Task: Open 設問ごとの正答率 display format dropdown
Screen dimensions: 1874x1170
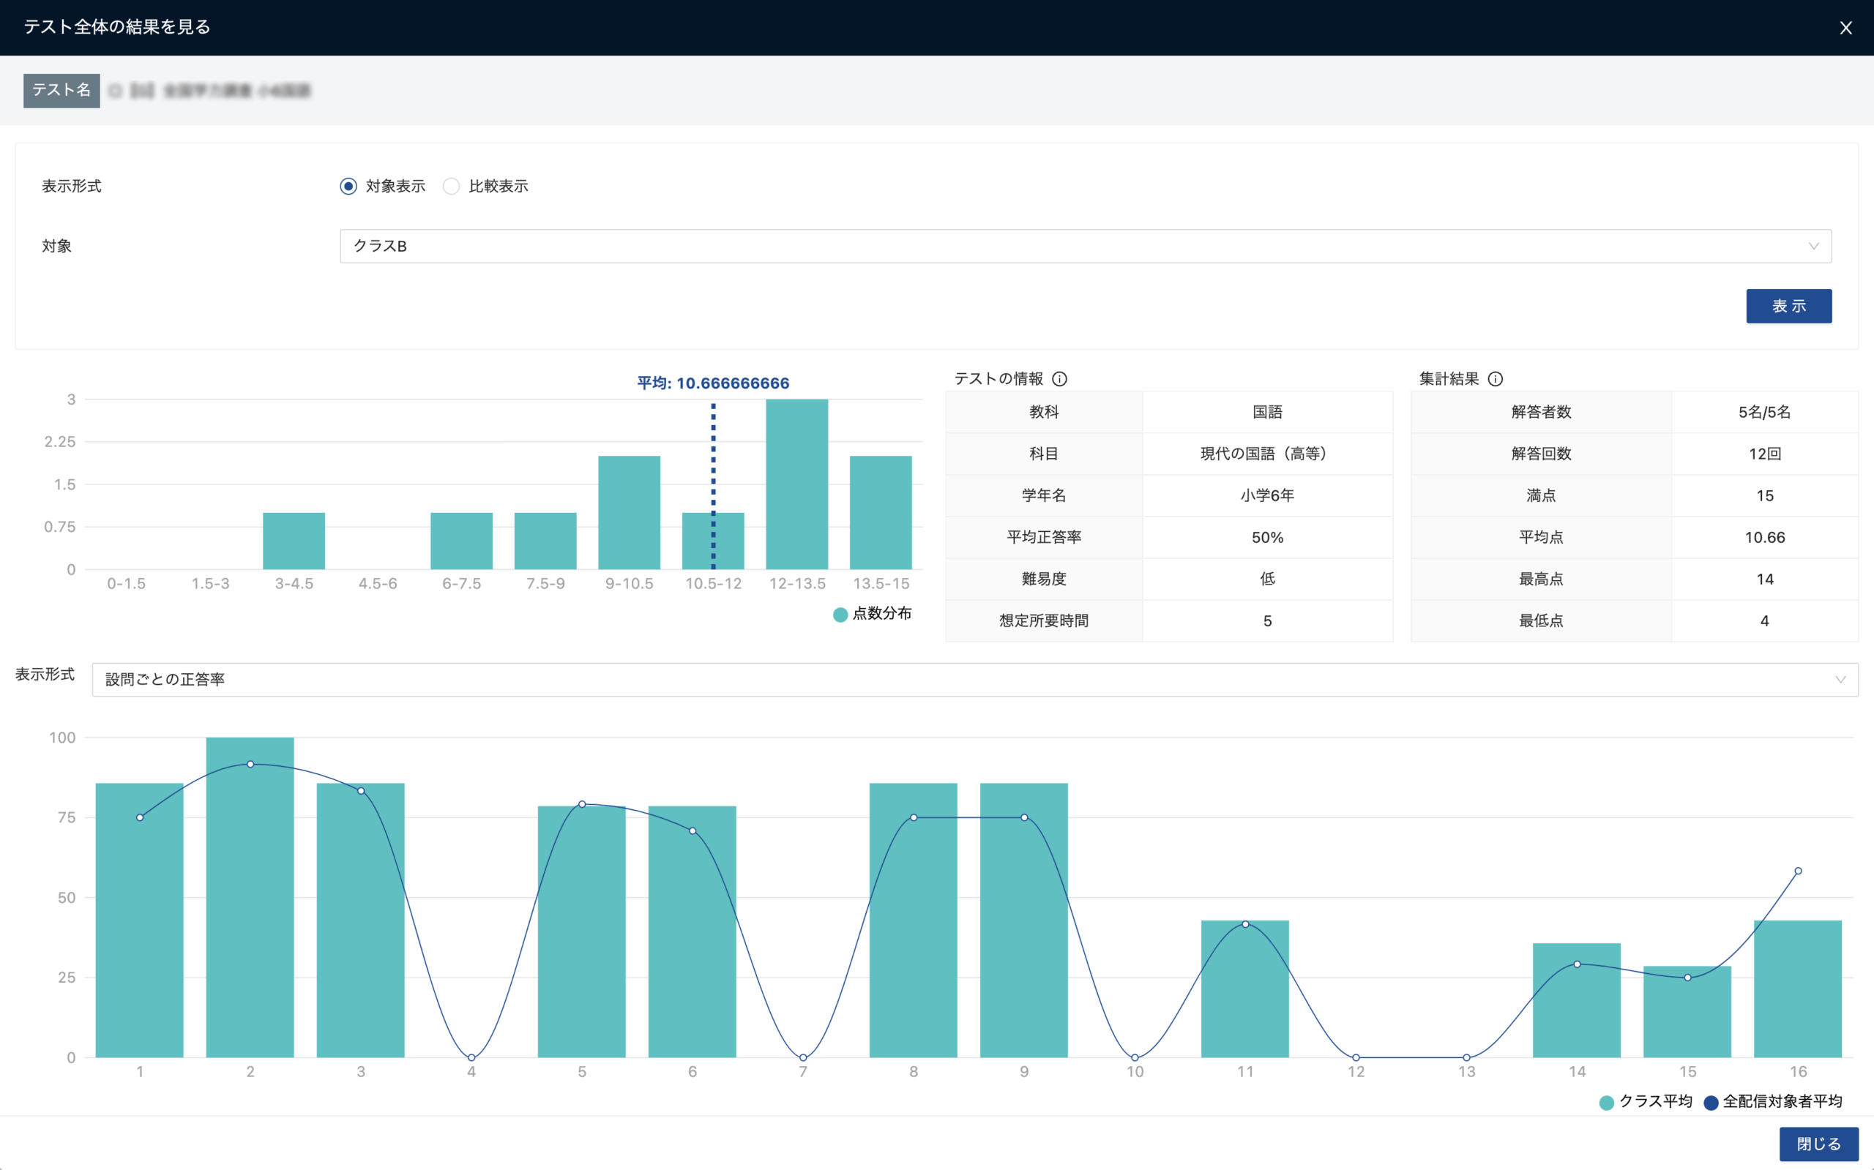Action: pos(974,680)
